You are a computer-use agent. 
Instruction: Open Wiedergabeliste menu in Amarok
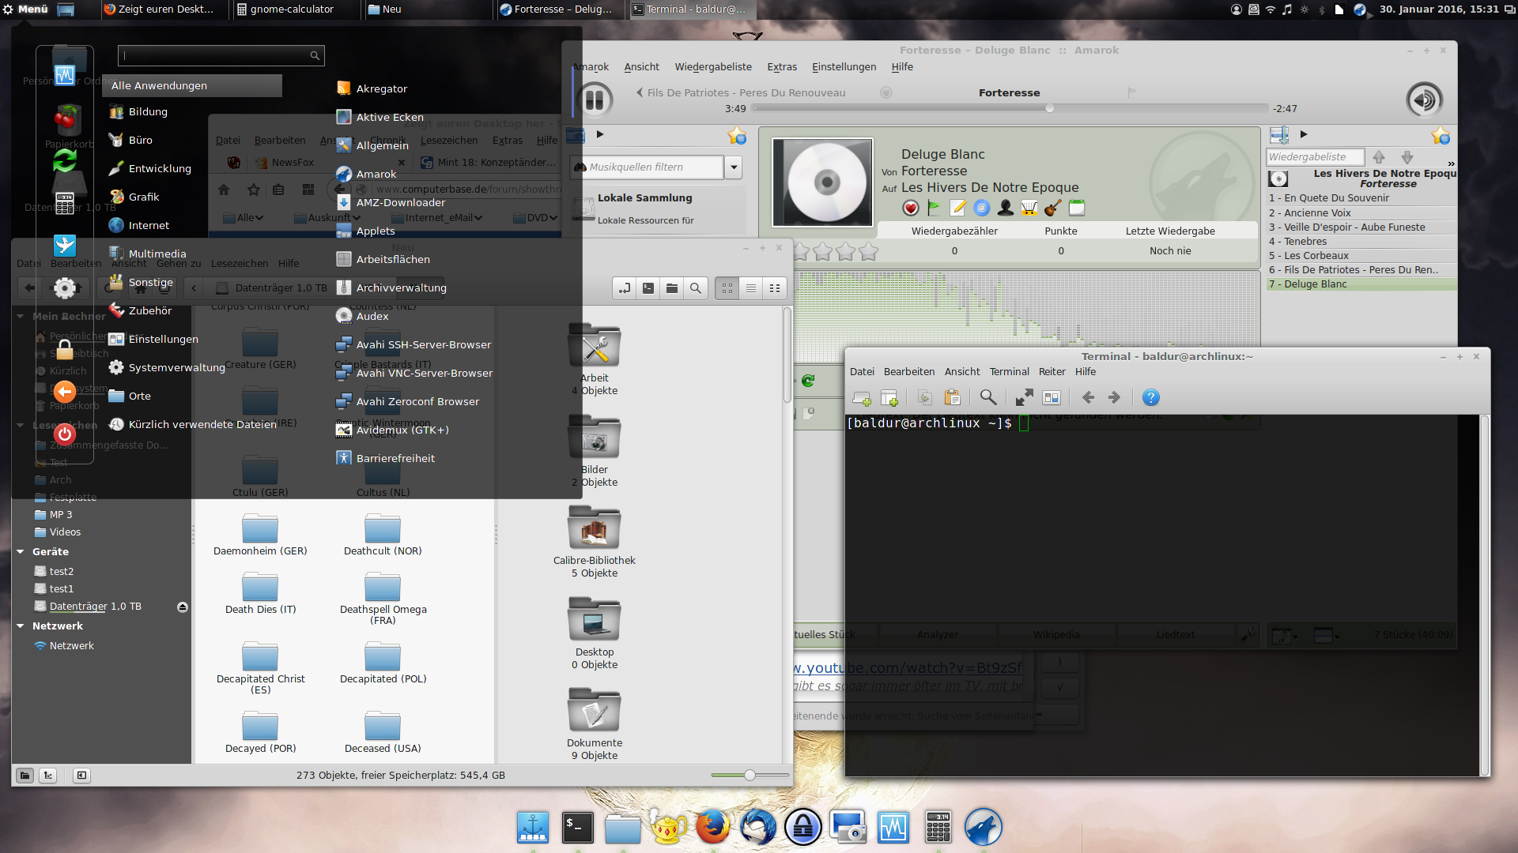pos(712,67)
